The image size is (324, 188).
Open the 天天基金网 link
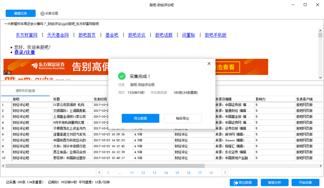tap(58, 35)
